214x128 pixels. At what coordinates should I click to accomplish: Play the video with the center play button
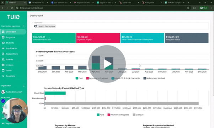pos(107,64)
